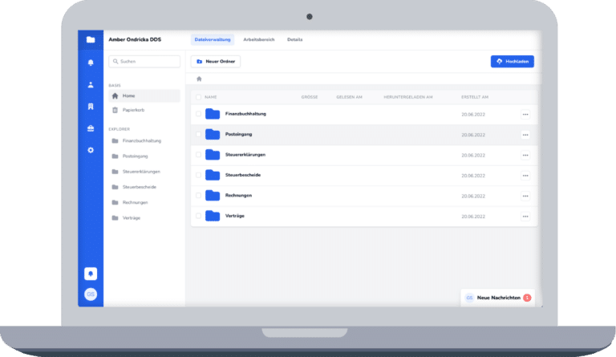The image size is (616, 357).
Task: Open the Verträge folder icon in file list
Action: point(213,216)
